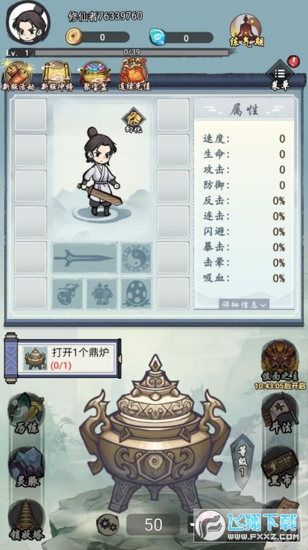308x550 pixels.
Task: Open the 打开1个鼎炉 quest scroll
Action: [x=63, y=358]
